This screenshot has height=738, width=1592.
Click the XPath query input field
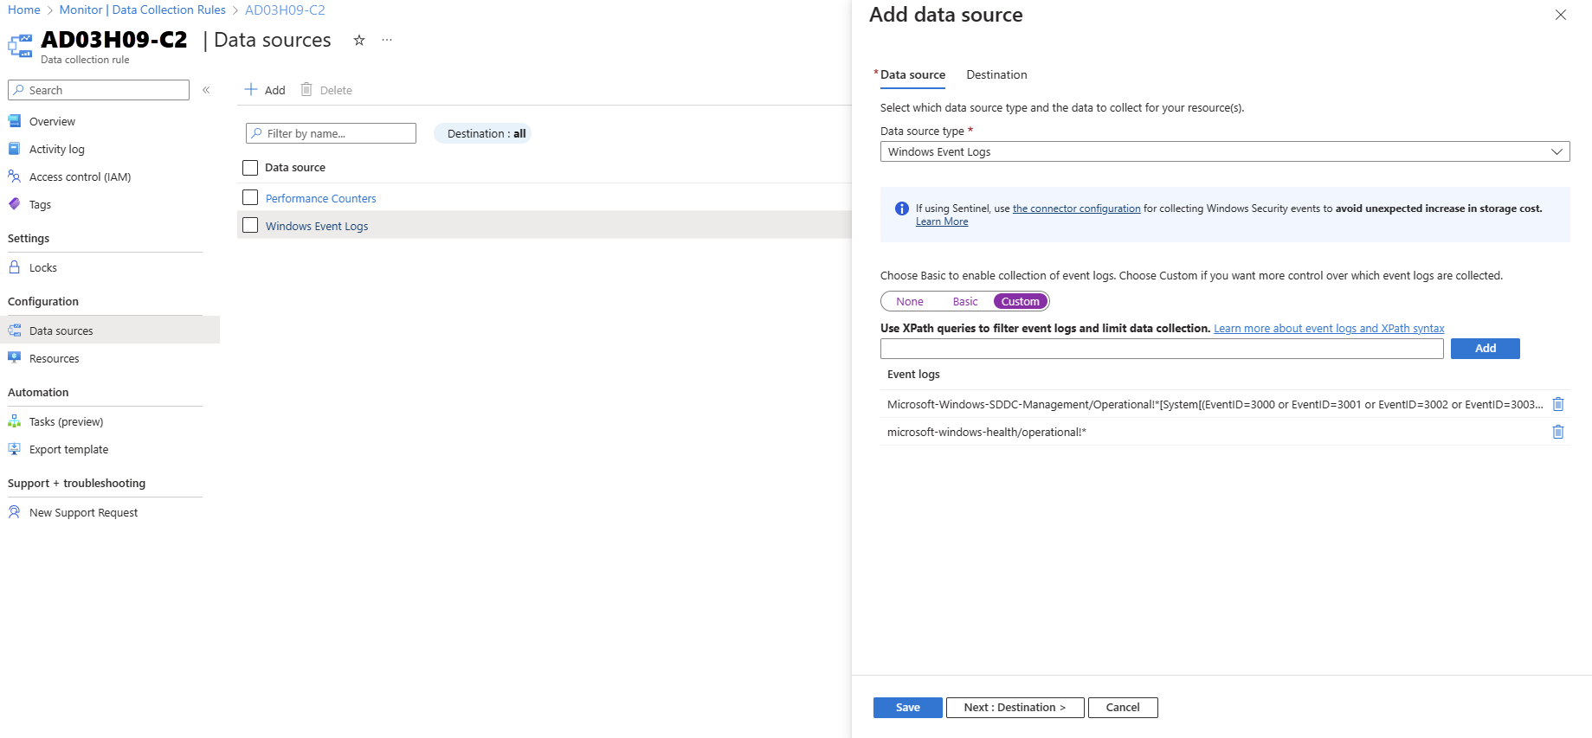[1162, 349]
